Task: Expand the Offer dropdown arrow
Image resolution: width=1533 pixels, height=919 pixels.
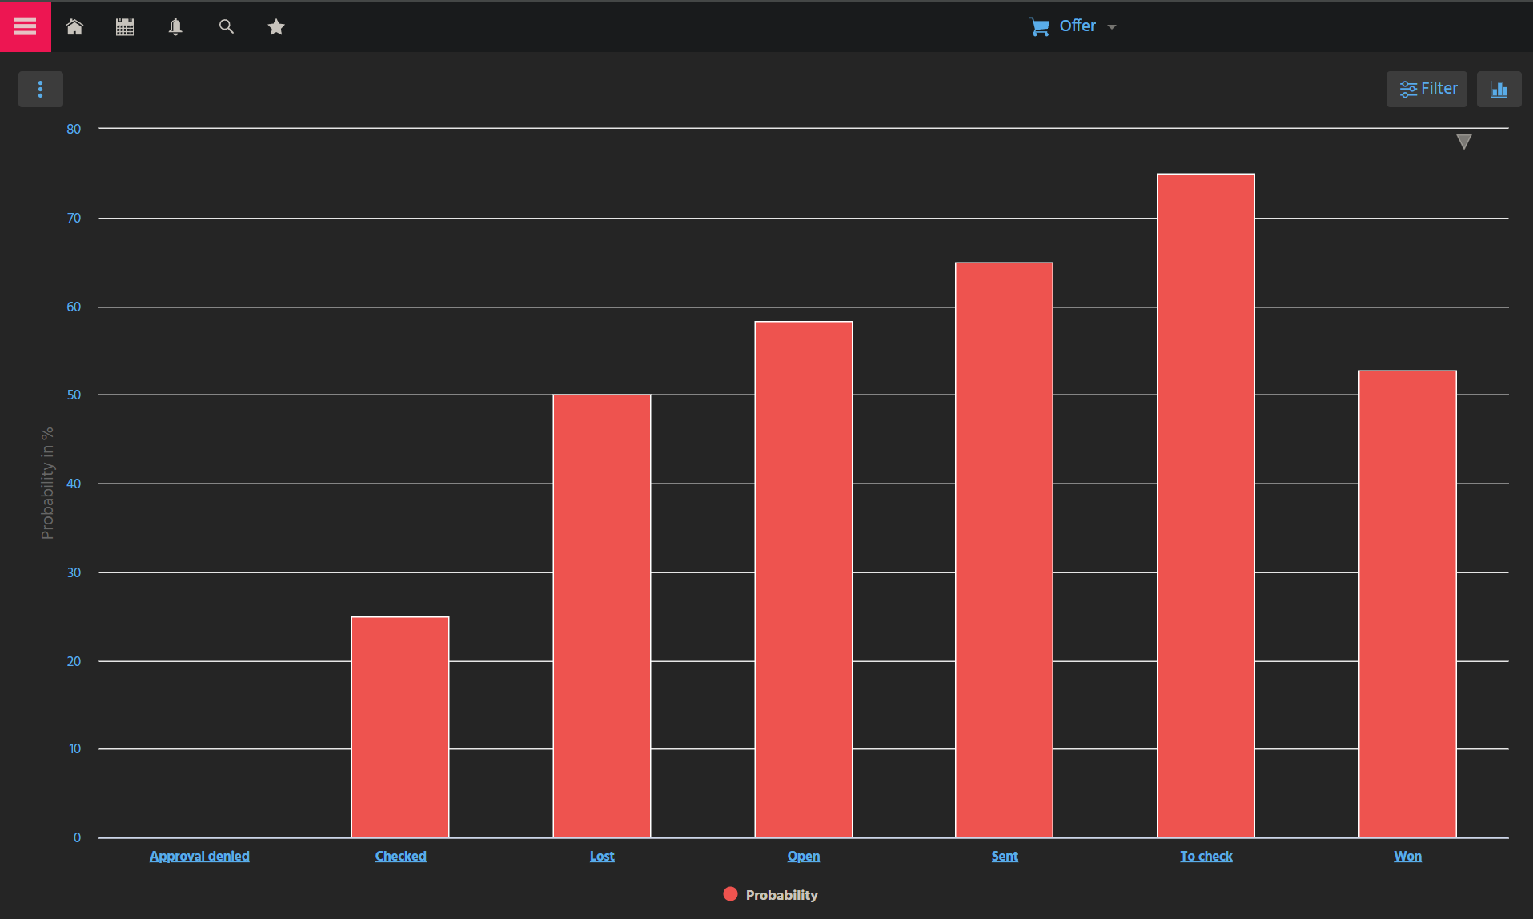Action: [1112, 27]
